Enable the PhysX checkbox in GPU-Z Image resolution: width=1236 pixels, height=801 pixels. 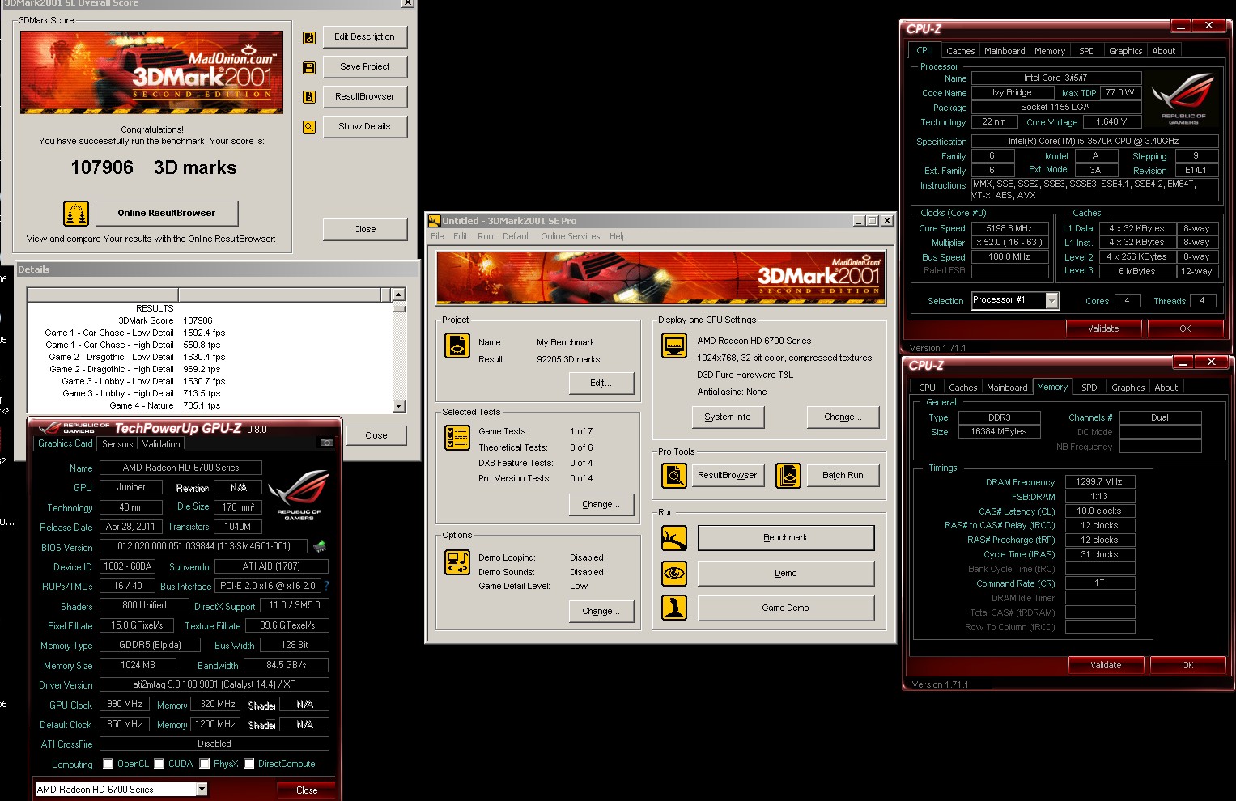coord(205,764)
